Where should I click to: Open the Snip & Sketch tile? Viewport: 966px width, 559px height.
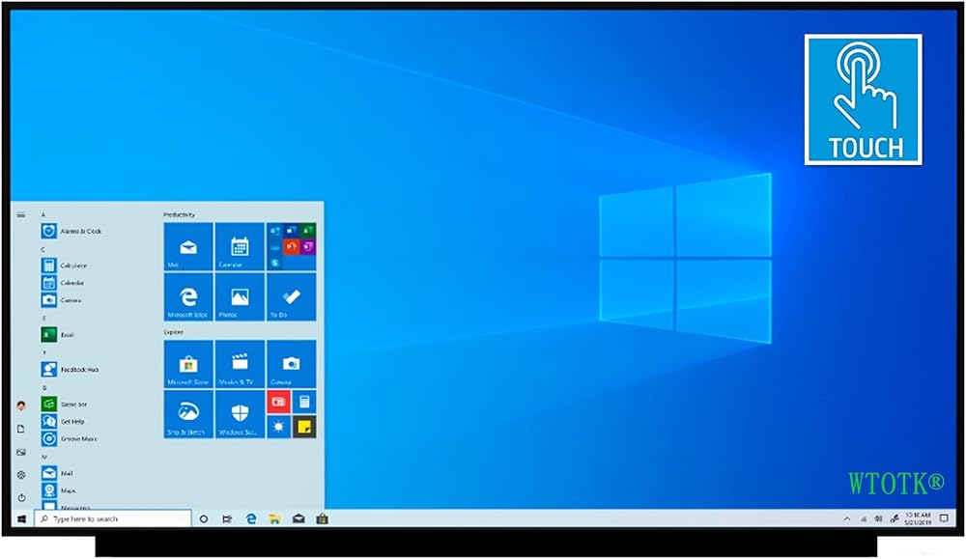coord(188,414)
